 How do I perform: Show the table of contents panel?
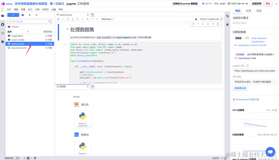[3, 33]
